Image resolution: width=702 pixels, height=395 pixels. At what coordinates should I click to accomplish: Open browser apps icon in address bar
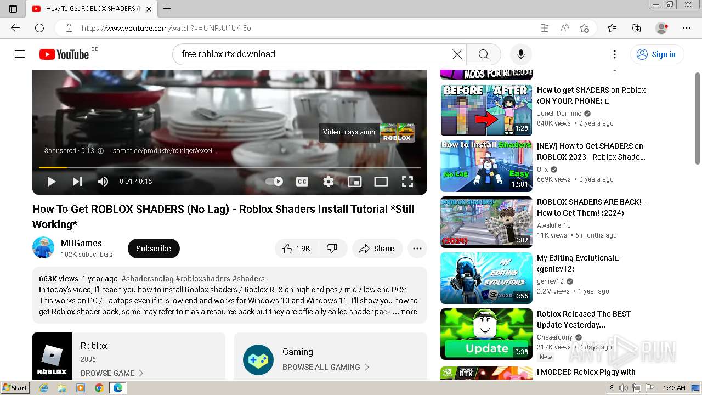544,28
